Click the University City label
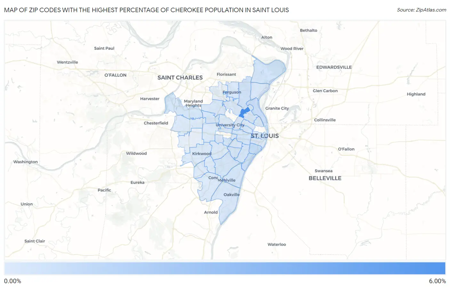Screen dimensions: 450x288 pos(230,125)
